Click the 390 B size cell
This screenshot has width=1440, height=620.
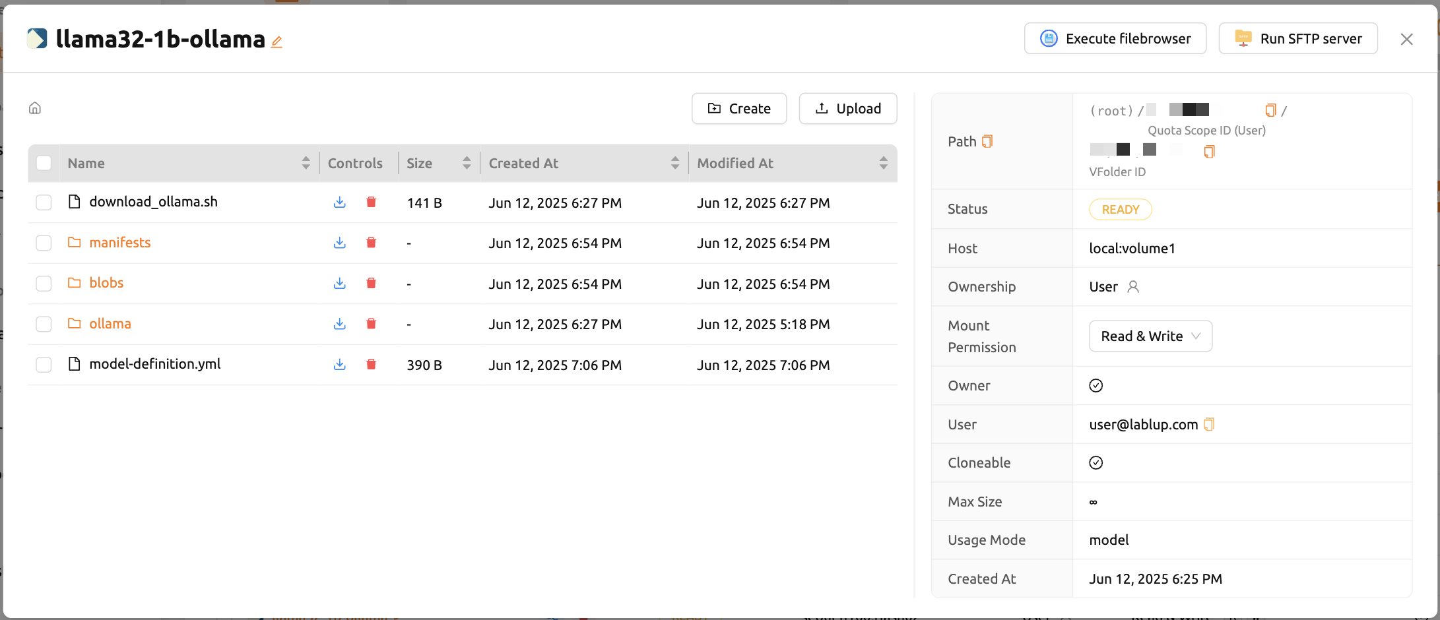click(424, 365)
